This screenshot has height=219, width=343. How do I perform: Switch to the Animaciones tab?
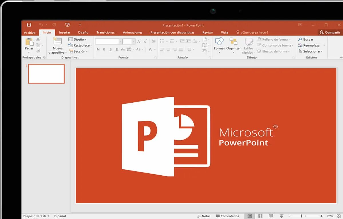point(132,33)
